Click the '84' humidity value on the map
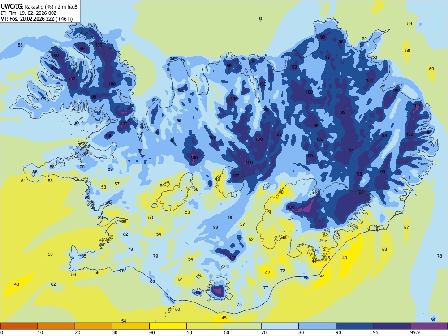This screenshot has height=336, width=448. click(x=433, y=320)
